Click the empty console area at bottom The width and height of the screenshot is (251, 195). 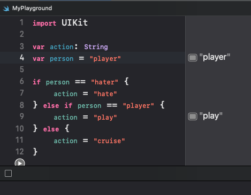point(125,188)
